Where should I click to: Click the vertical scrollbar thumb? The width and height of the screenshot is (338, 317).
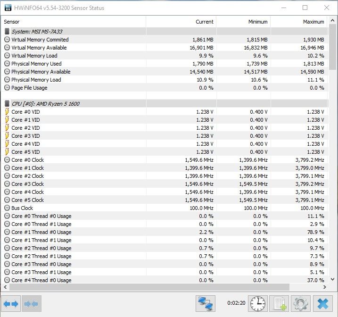point(333,47)
